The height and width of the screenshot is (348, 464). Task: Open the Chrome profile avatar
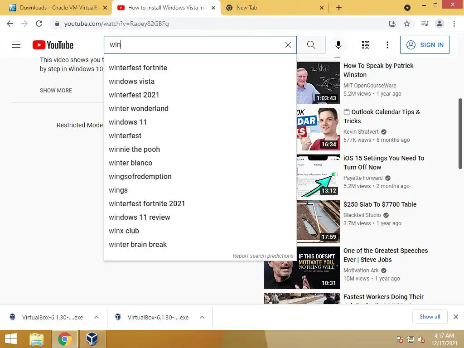click(440, 24)
